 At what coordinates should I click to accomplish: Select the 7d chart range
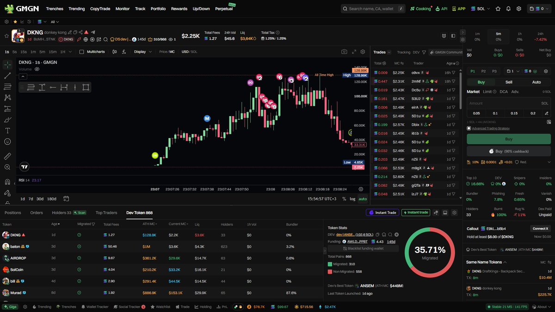31,199
